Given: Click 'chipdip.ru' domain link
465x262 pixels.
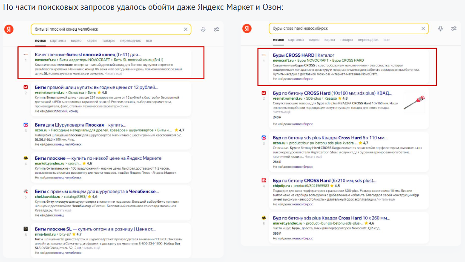Looking at the screenshot, I should [x=281, y=186].
